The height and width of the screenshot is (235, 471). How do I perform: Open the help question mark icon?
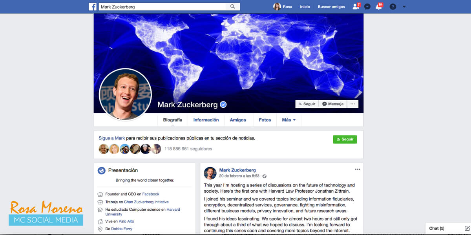(x=393, y=7)
